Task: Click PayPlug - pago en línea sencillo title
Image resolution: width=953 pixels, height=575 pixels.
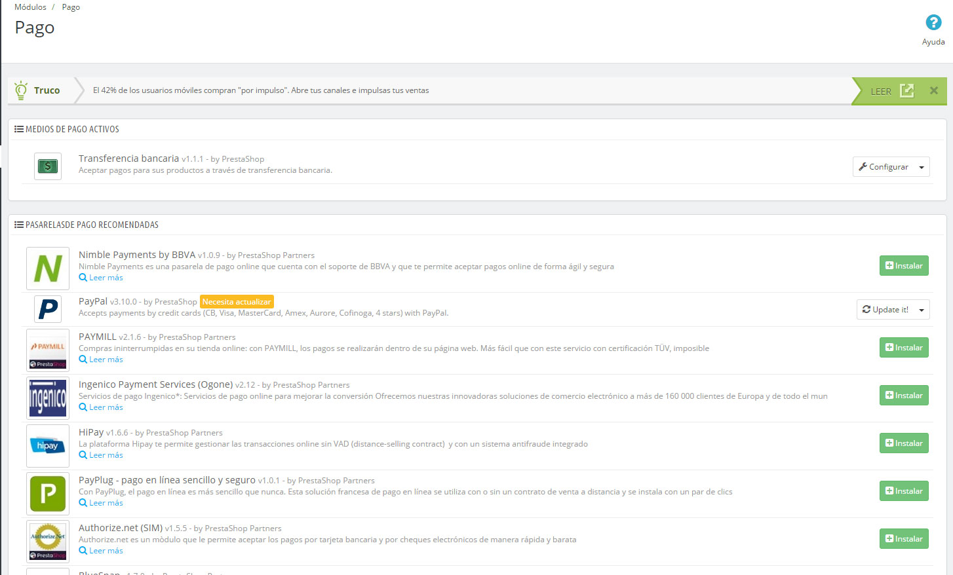Action: point(167,480)
